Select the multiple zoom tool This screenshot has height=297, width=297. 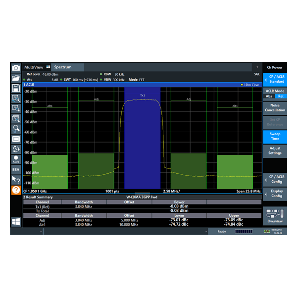click(16, 119)
